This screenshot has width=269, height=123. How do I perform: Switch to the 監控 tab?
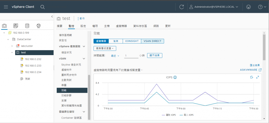tap(71, 26)
